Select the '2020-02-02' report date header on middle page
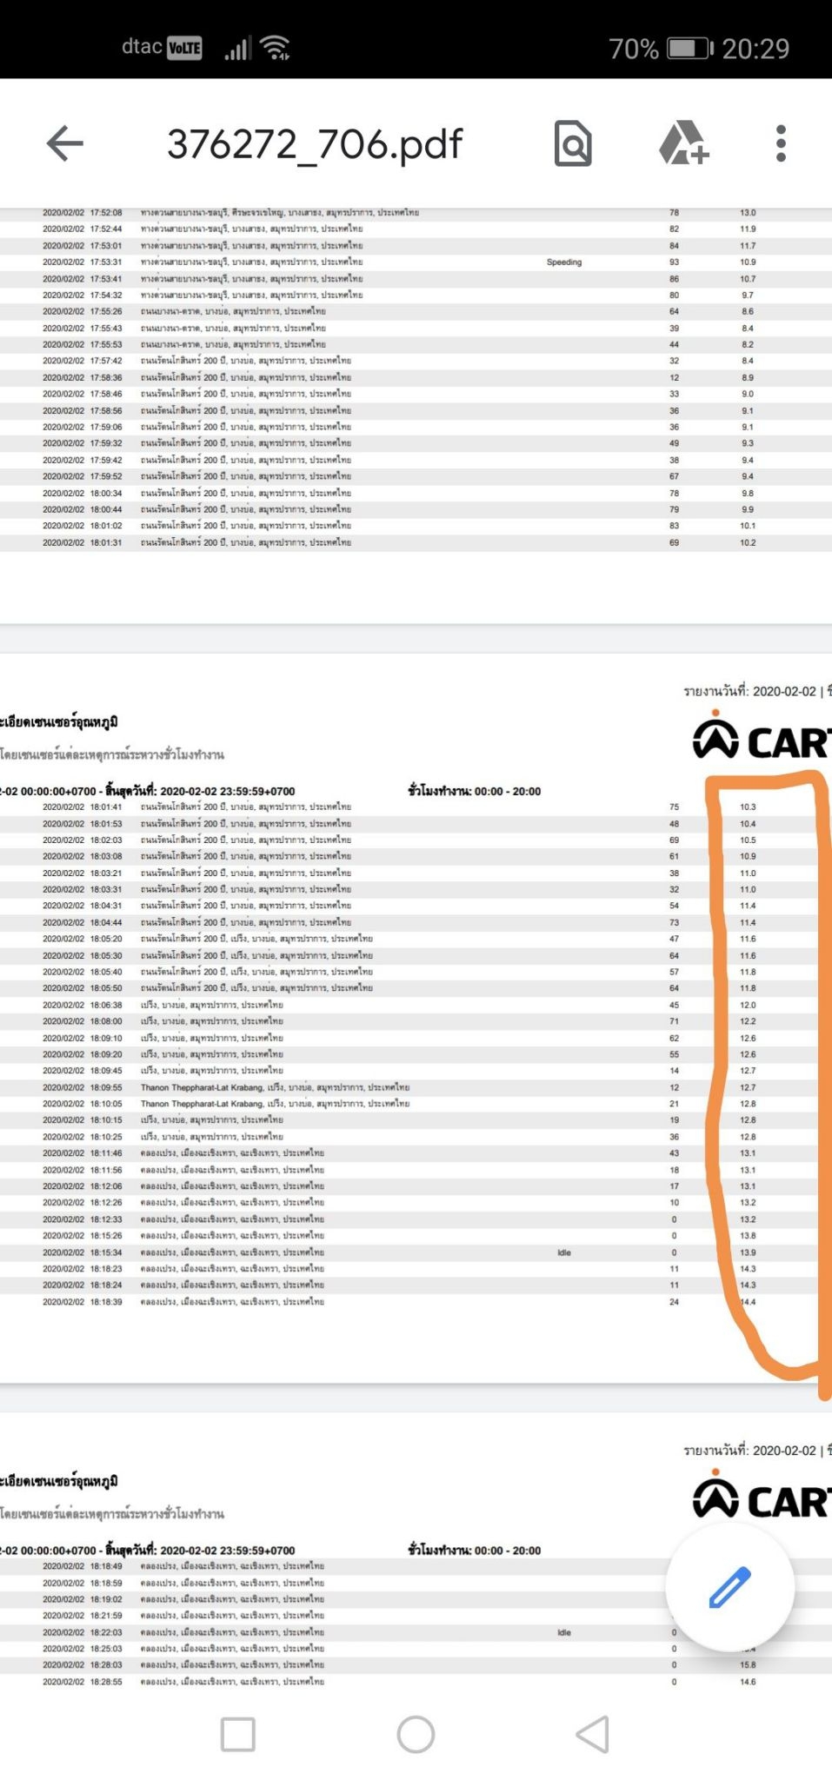 784,691
